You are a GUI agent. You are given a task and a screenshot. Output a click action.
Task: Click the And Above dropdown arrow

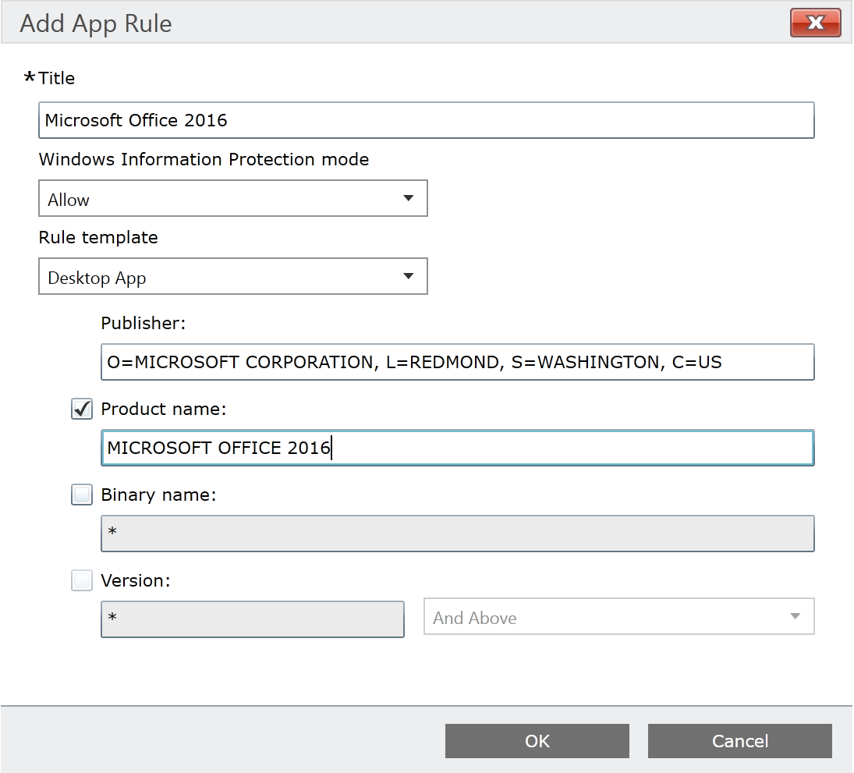[795, 616]
